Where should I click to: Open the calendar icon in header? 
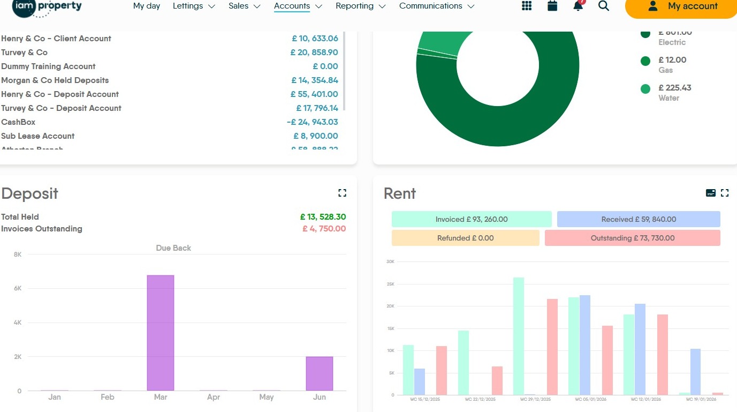click(552, 6)
